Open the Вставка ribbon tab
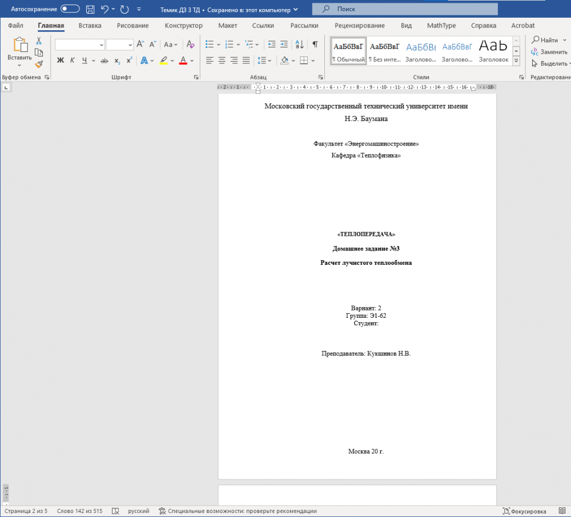Screen dimensions: 571x517 (x=90, y=26)
